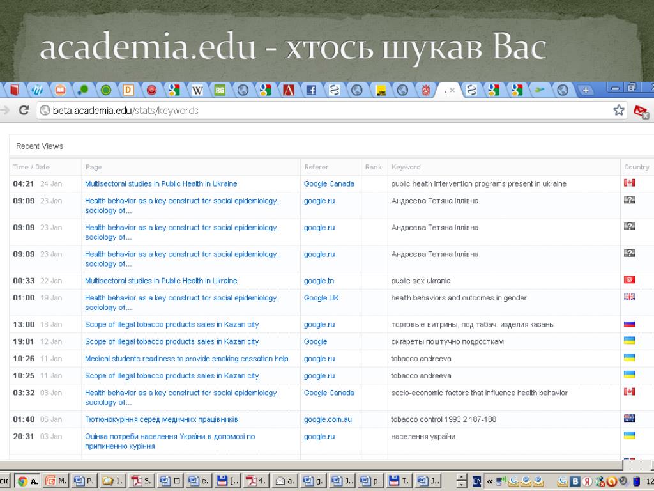The height and width of the screenshot is (491, 654).
Task: Click the red mail extension icon
Action: (641, 111)
